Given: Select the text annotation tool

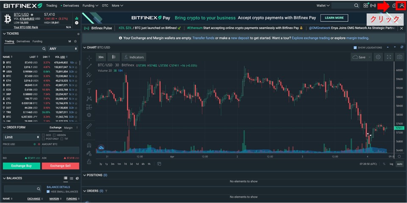Looking at the screenshot, I should [89, 91].
